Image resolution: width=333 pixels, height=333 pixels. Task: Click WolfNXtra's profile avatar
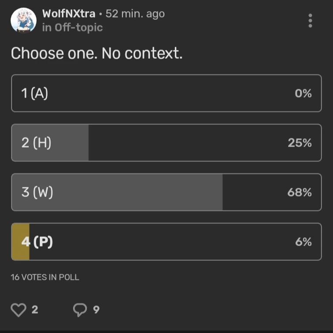(x=23, y=21)
